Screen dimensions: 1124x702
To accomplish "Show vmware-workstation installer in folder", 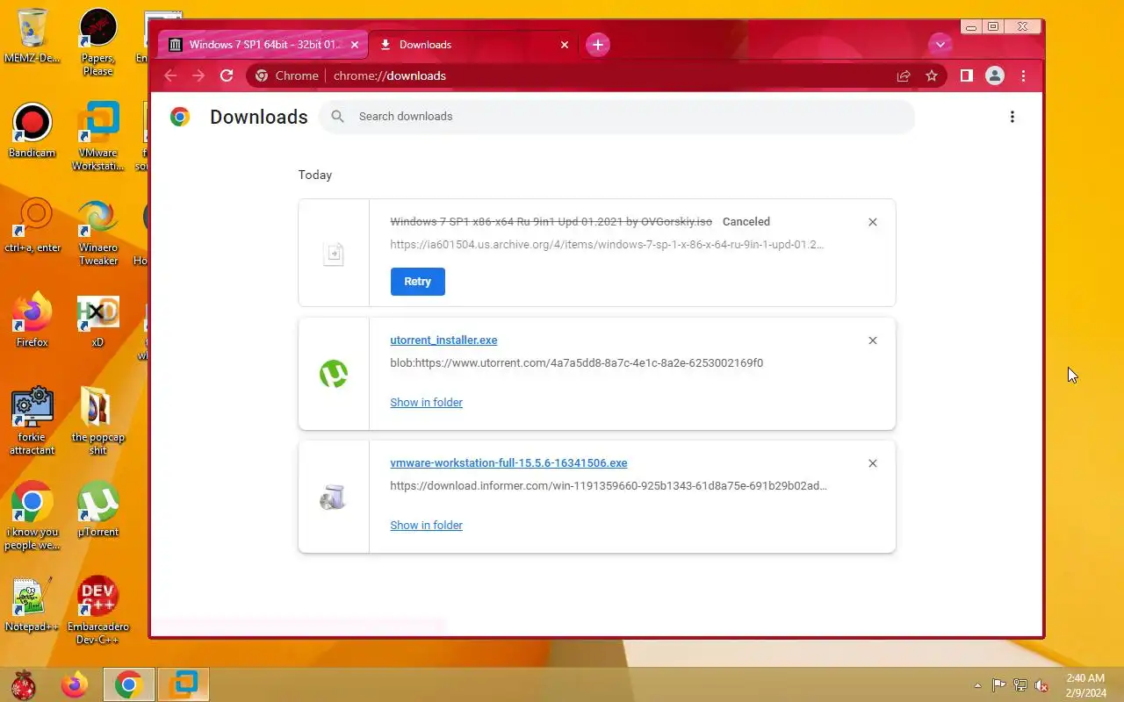I will tap(426, 525).
